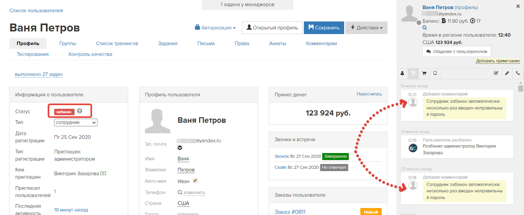Click the phone call icon in side panel
This screenshot has height=215, width=524.
(x=518, y=73)
